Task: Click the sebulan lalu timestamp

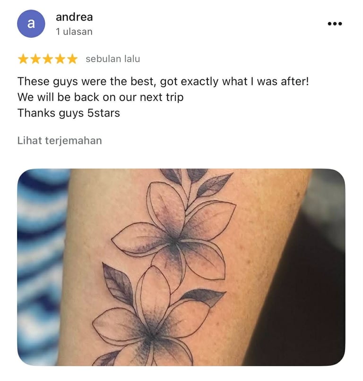Action: coord(113,59)
